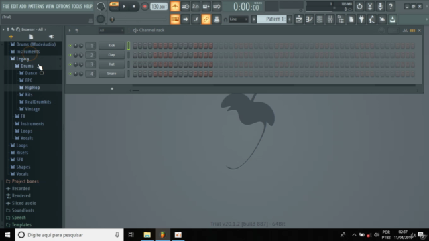
Task: Open the plugin picker plug icon
Action: 361,19
